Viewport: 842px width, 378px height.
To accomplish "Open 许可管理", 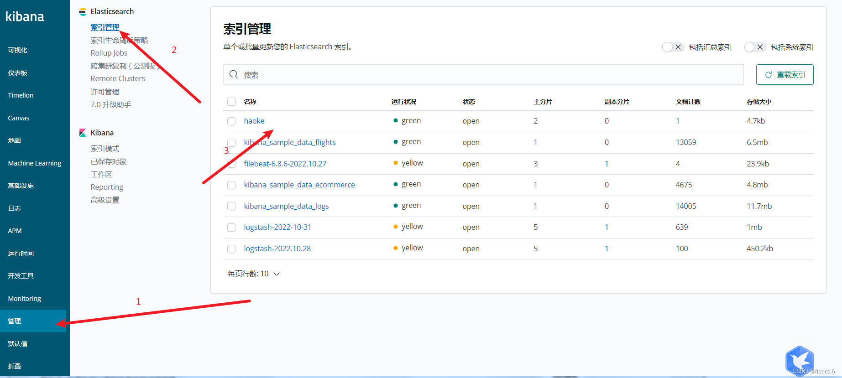I will [105, 92].
